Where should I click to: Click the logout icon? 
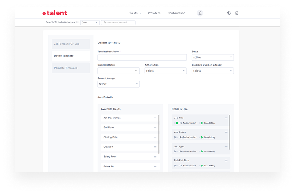click(x=236, y=13)
